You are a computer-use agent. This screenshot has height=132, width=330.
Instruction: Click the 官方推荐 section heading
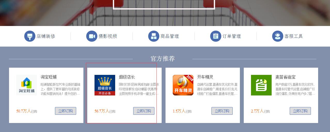pos(163,59)
